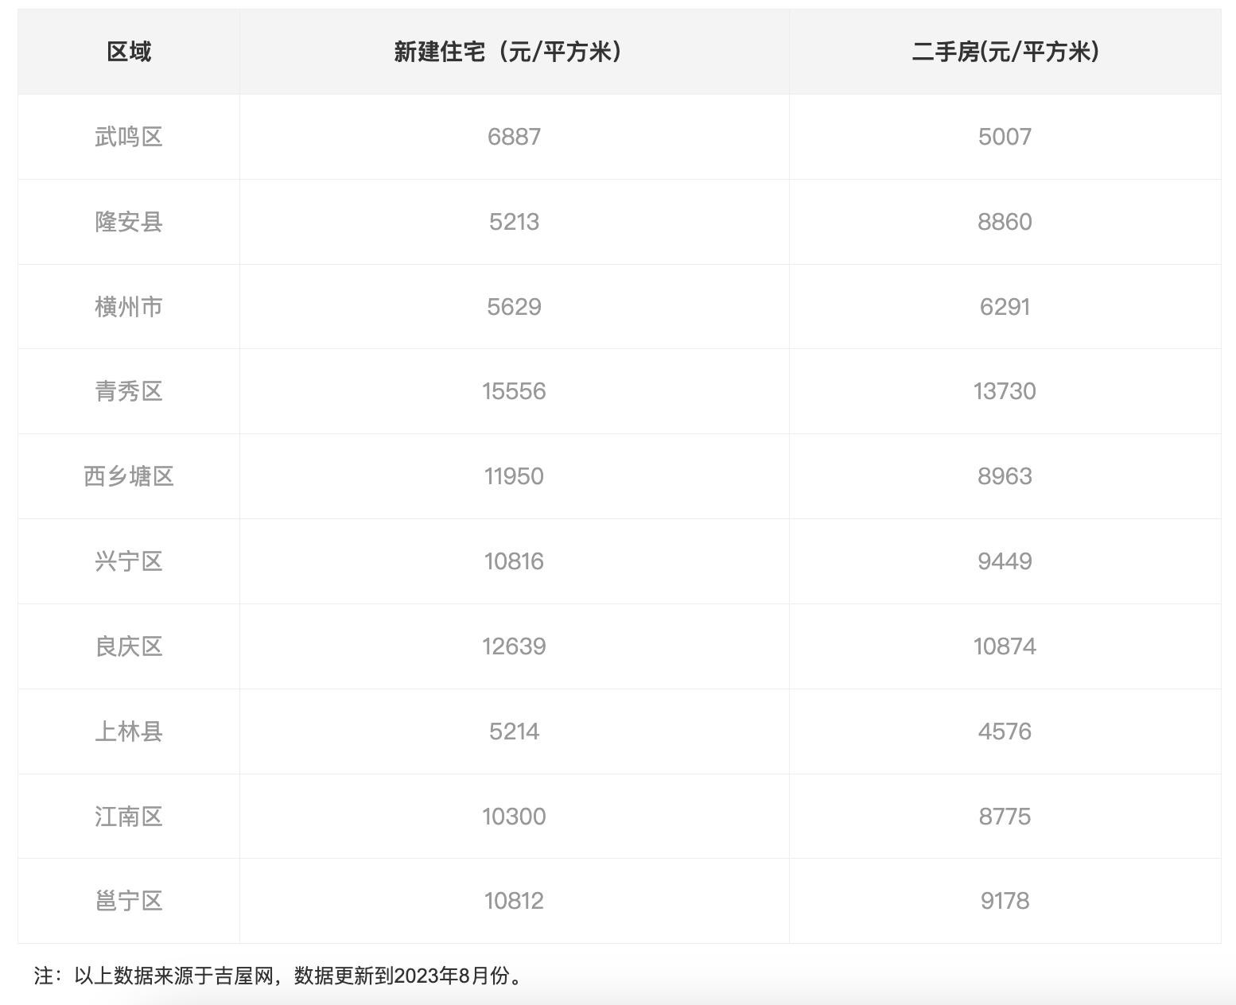Click the data source footnote text

(x=280, y=976)
